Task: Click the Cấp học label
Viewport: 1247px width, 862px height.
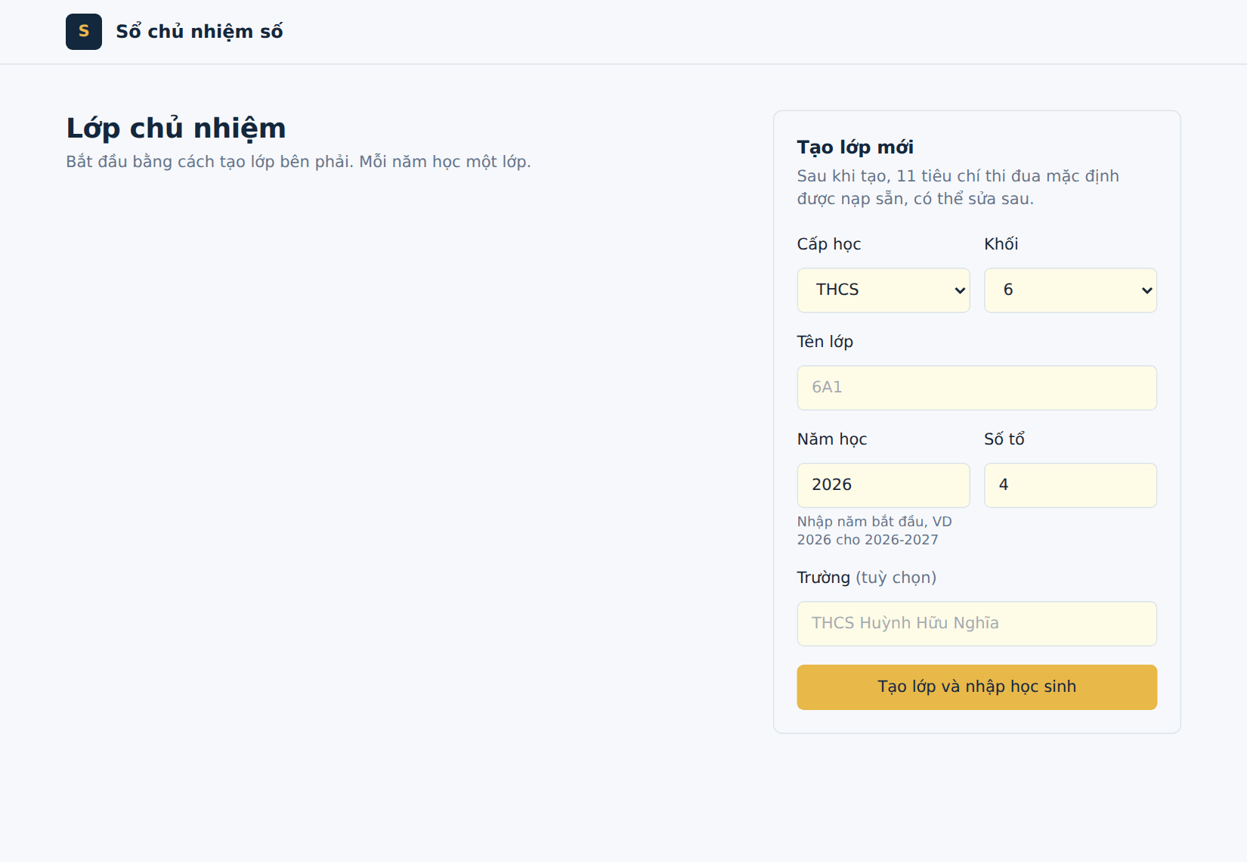Action: click(x=829, y=244)
